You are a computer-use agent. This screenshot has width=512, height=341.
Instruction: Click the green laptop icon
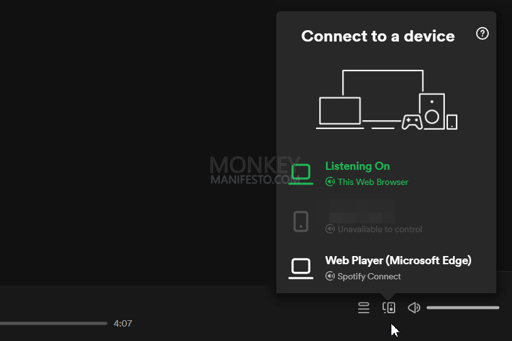click(x=301, y=174)
